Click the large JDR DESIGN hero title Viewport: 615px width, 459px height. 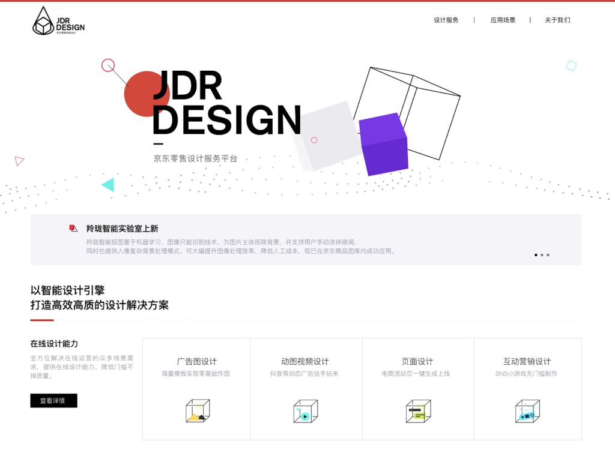tap(226, 103)
